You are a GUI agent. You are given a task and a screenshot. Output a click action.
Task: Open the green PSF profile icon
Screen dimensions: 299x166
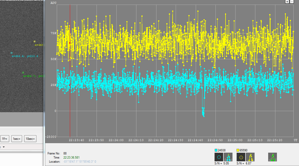[x=273, y=157]
